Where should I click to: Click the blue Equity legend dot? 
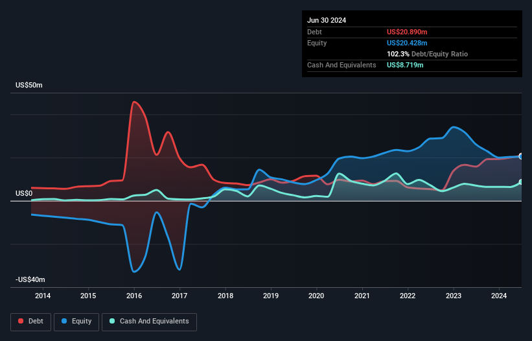tap(64, 321)
